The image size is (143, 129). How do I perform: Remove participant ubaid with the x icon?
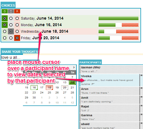pyautogui.click(x=141, y=123)
